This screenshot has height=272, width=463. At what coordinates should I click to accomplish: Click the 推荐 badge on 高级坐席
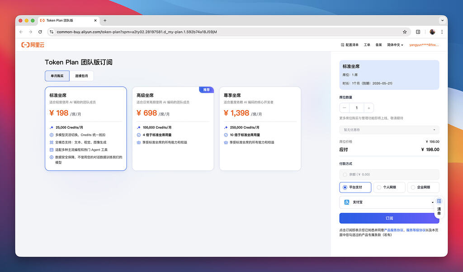tap(206, 89)
